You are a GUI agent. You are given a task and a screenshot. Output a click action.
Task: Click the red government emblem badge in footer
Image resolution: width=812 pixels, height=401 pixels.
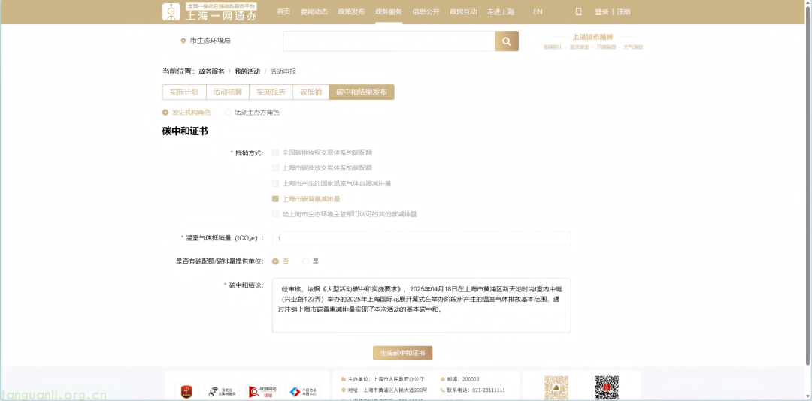pyautogui.click(x=186, y=392)
